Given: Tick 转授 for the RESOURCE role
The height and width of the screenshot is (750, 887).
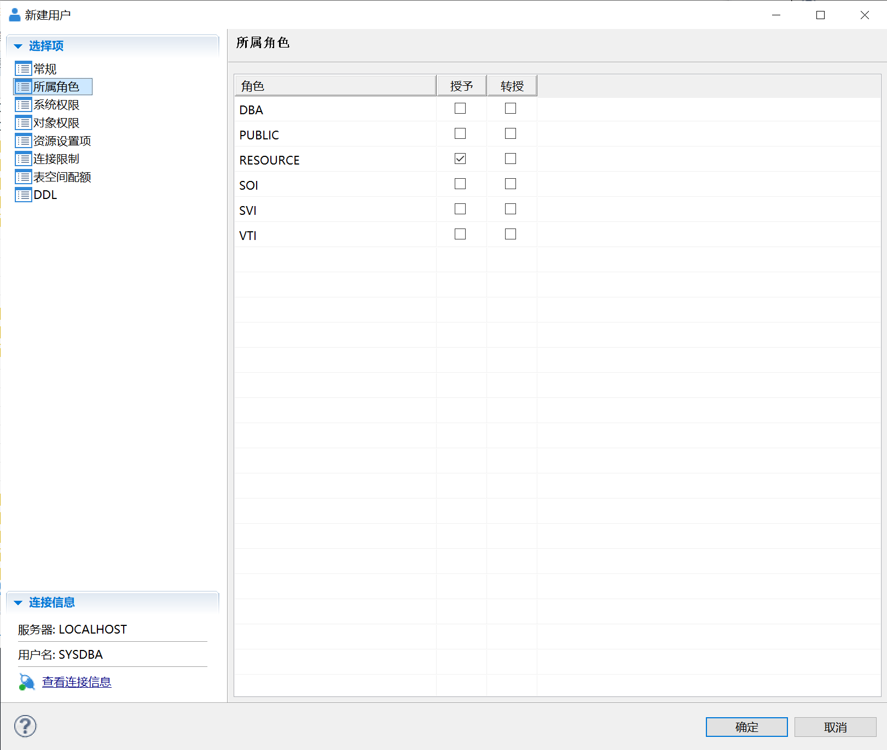Looking at the screenshot, I should (511, 159).
